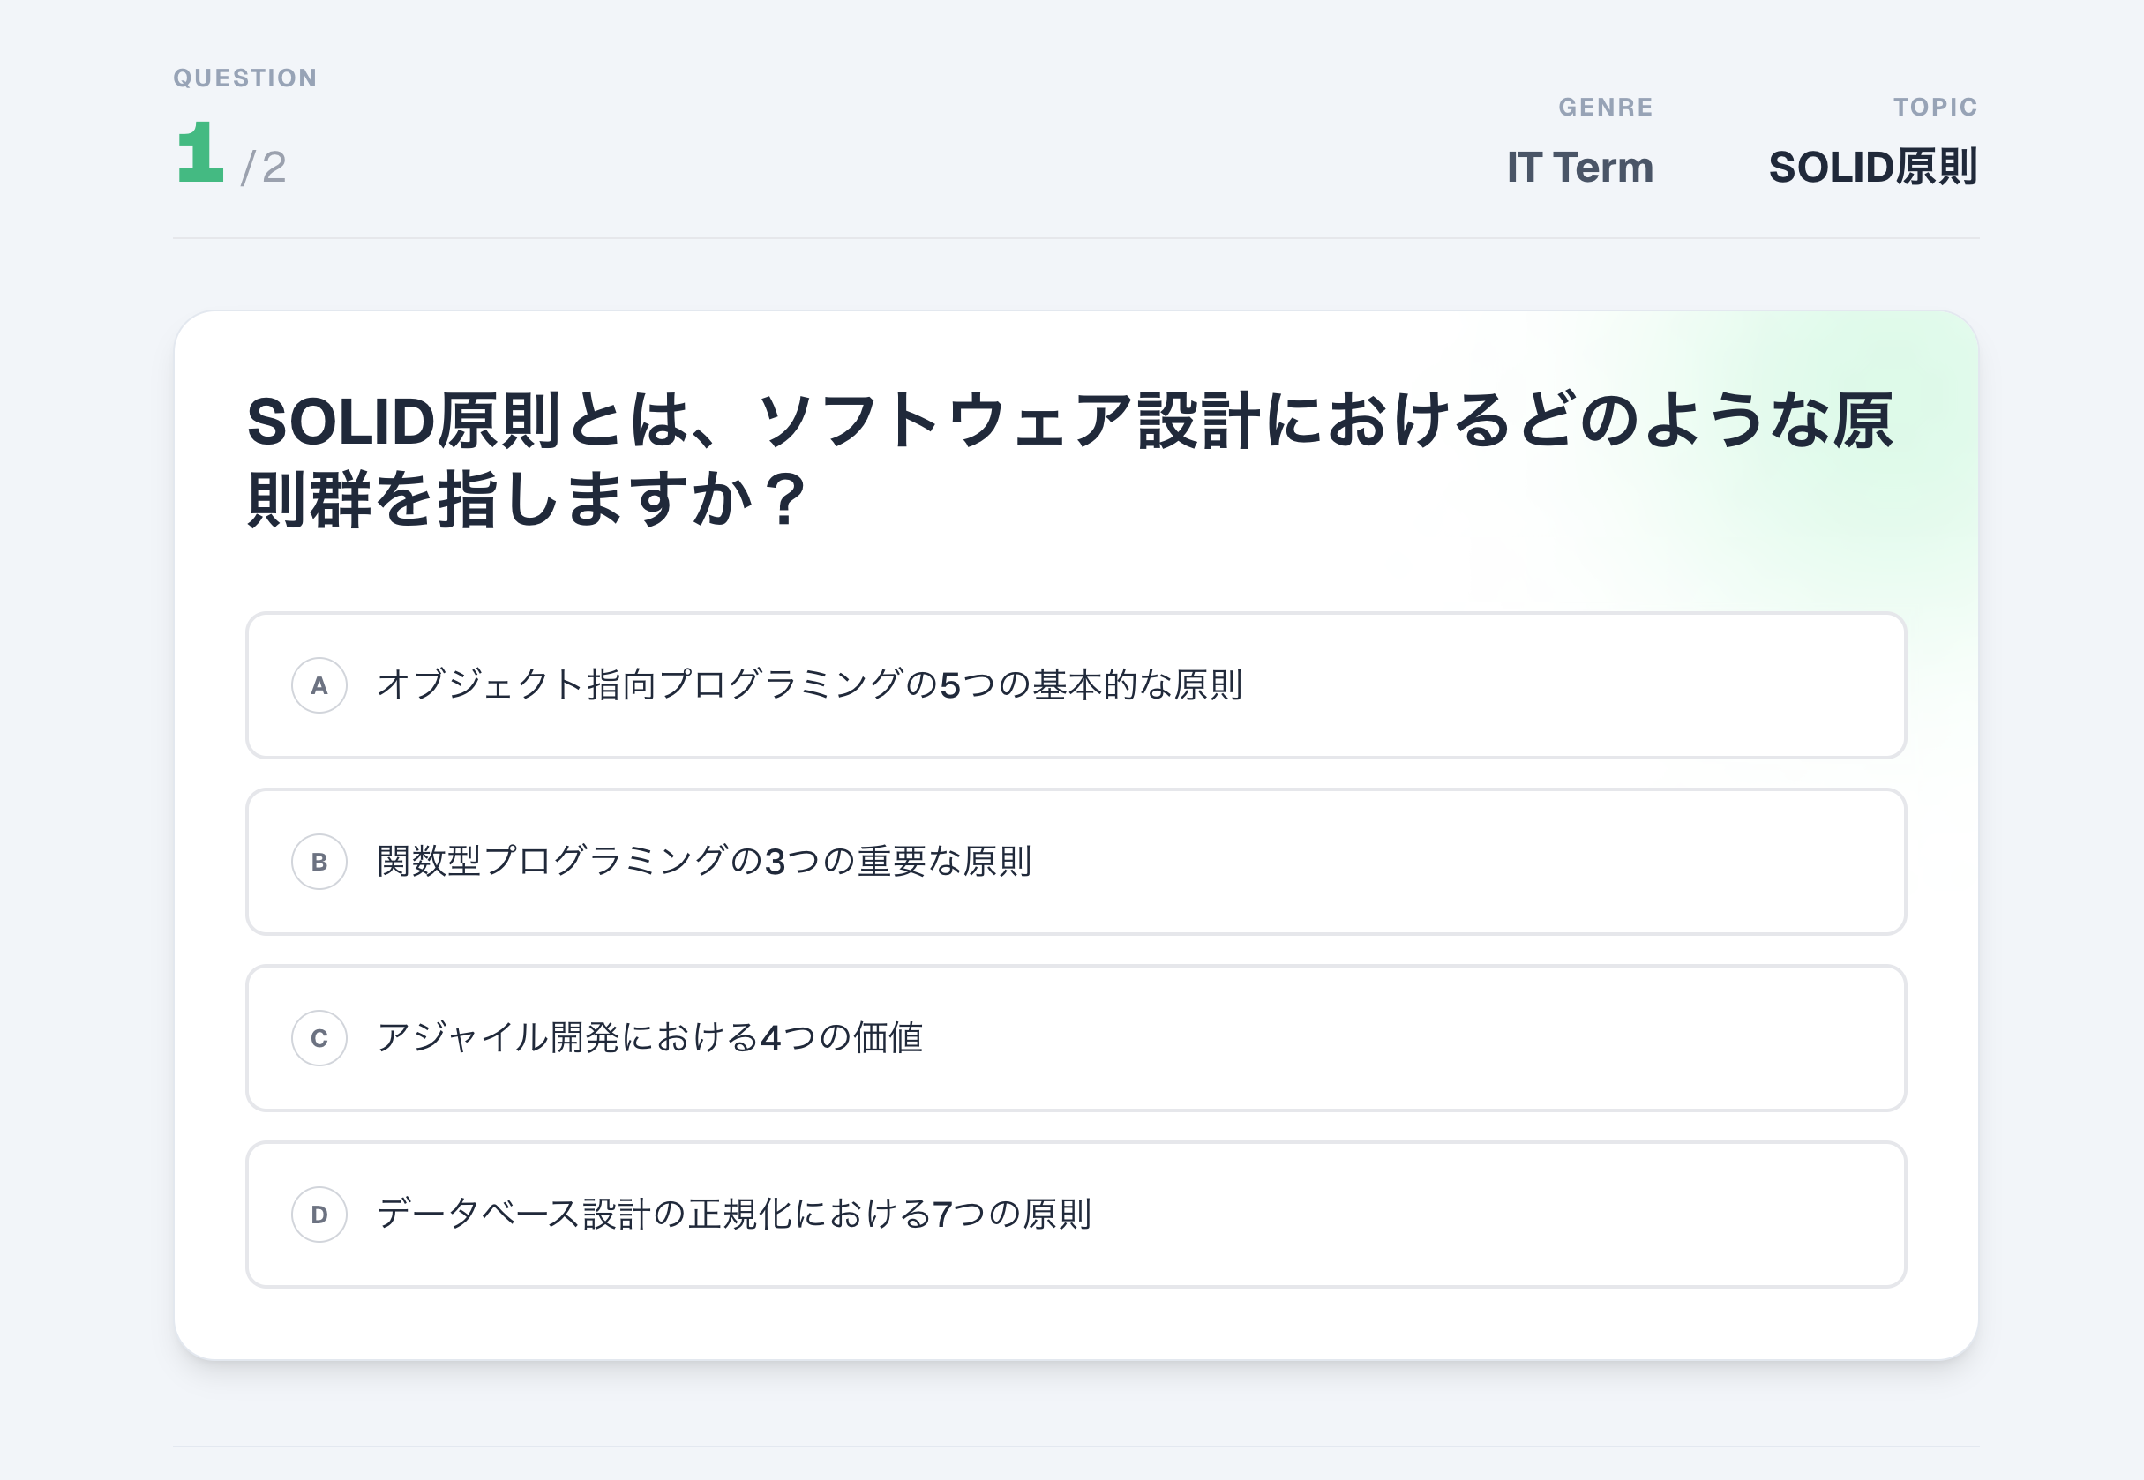Click the second heading line 則群を指しますか？
2144x1480 pixels.
point(527,500)
